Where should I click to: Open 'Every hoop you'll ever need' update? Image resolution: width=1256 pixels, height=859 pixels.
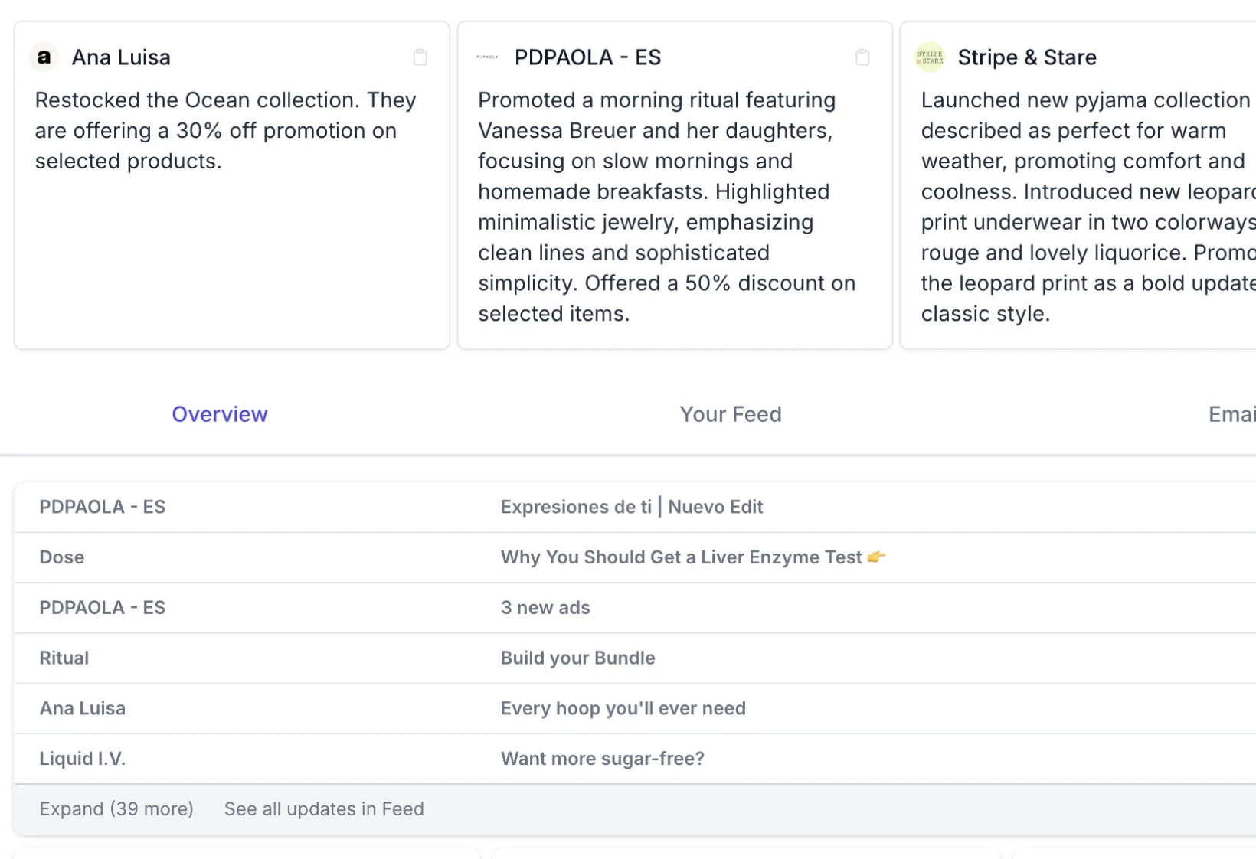(x=623, y=709)
